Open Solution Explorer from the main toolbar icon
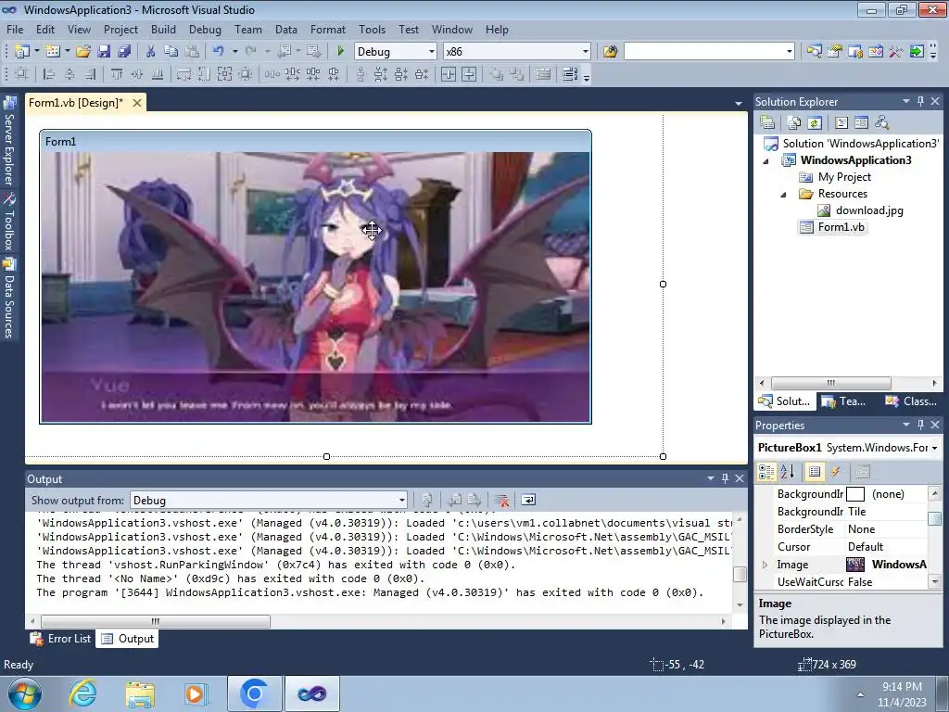Image resolution: width=949 pixels, height=712 pixels. [x=814, y=52]
